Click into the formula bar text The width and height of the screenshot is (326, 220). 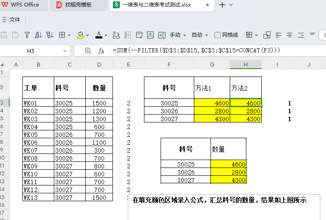click(196, 50)
